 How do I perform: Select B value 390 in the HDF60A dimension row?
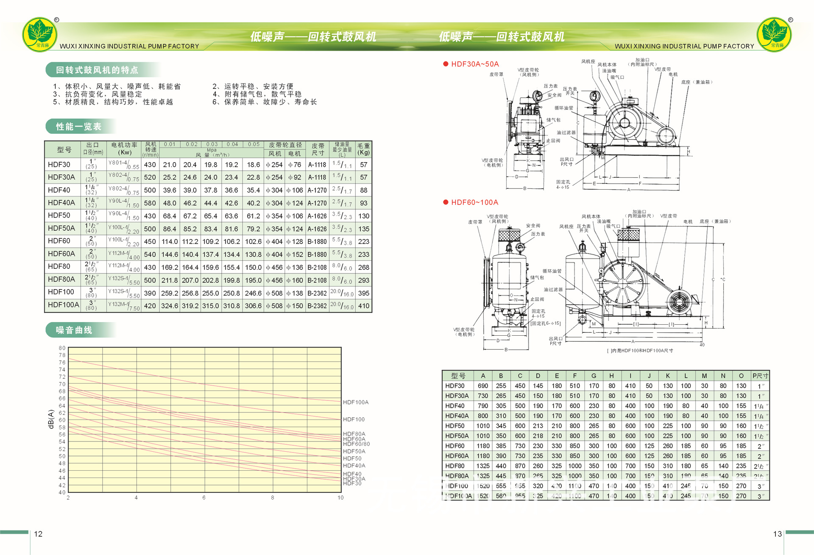[501, 456]
